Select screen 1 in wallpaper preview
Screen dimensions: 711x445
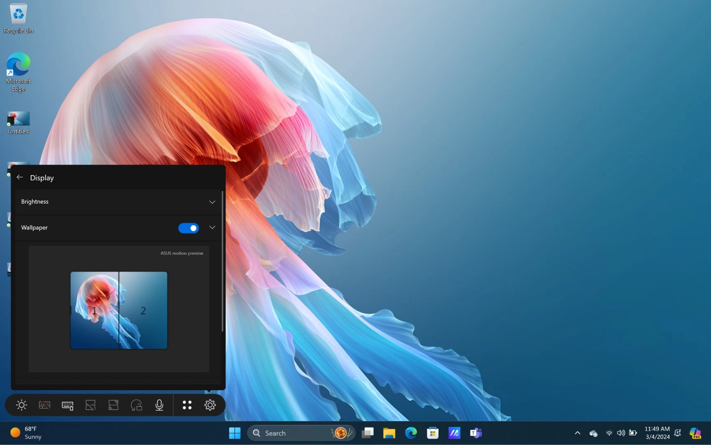(x=94, y=310)
